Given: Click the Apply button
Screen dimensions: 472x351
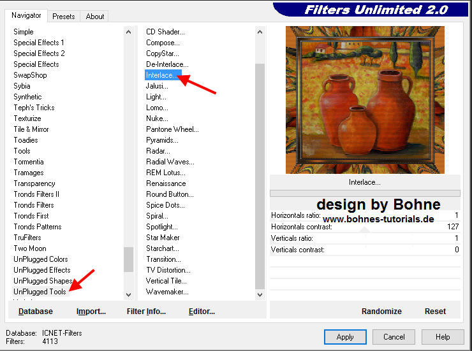Looking at the screenshot, I should point(345,336).
